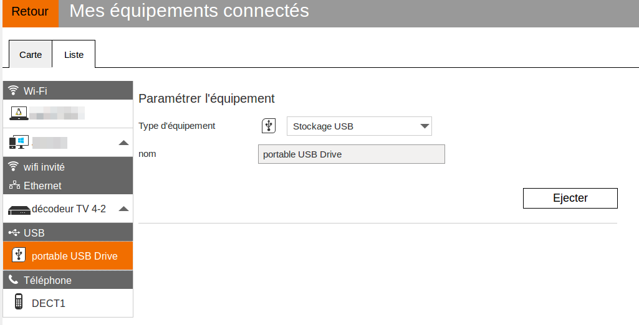The image size is (639, 325).
Task: Collapse the Windows computer entry arrow
Action: pyautogui.click(x=123, y=143)
